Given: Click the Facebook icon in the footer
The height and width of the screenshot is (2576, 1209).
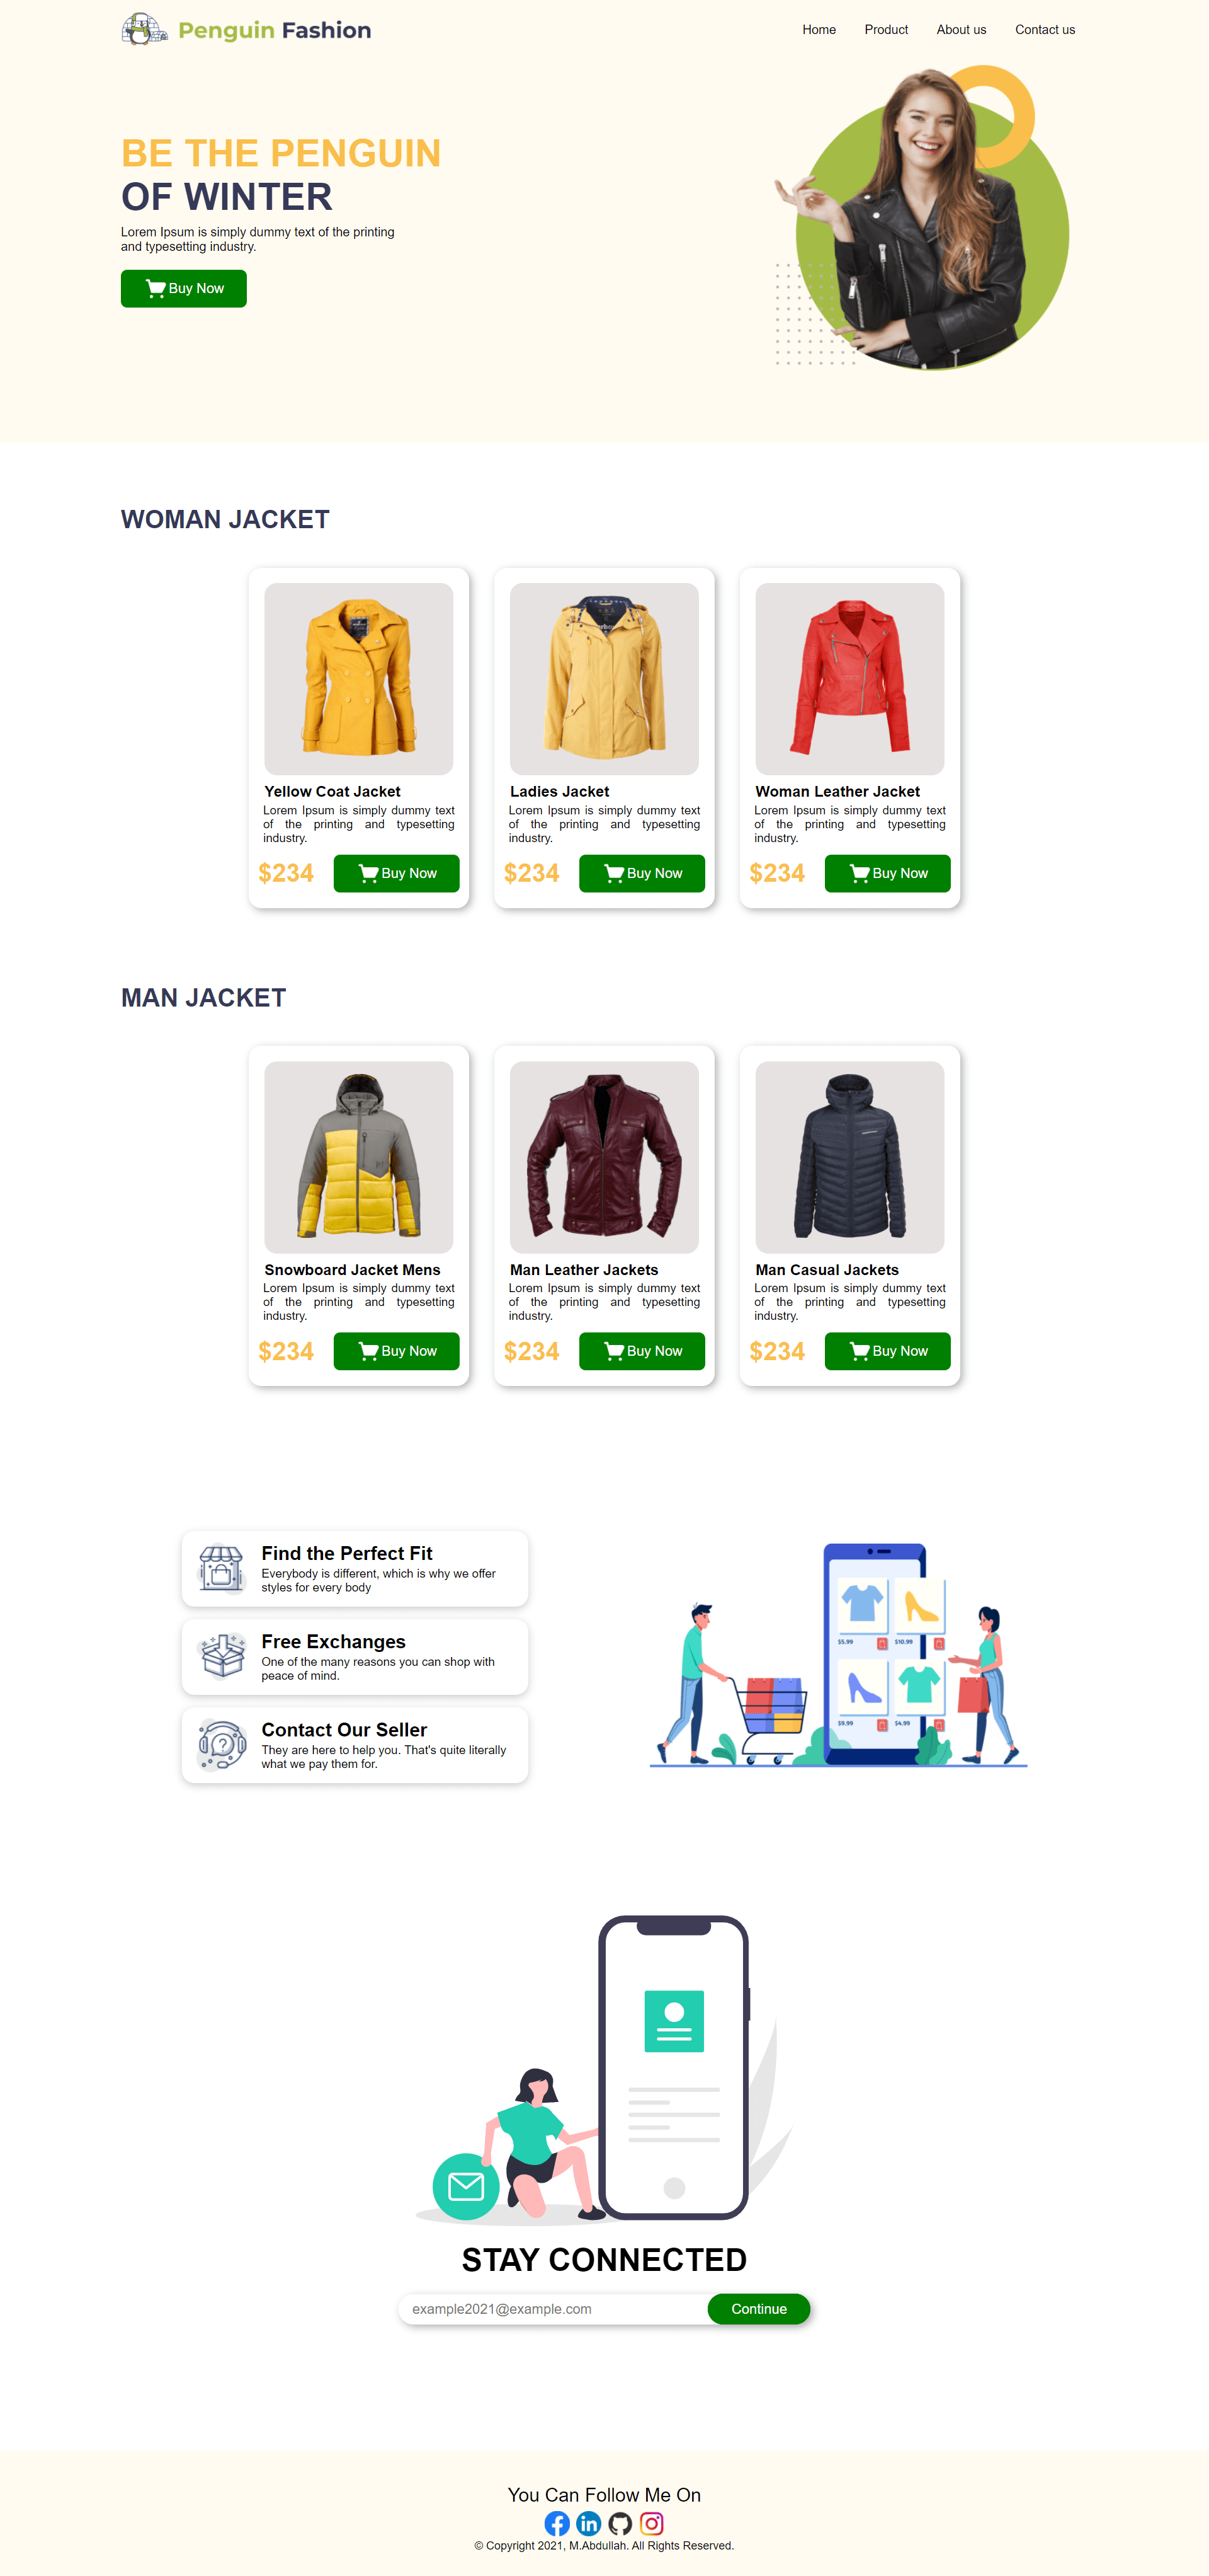Looking at the screenshot, I should 557,2523.
